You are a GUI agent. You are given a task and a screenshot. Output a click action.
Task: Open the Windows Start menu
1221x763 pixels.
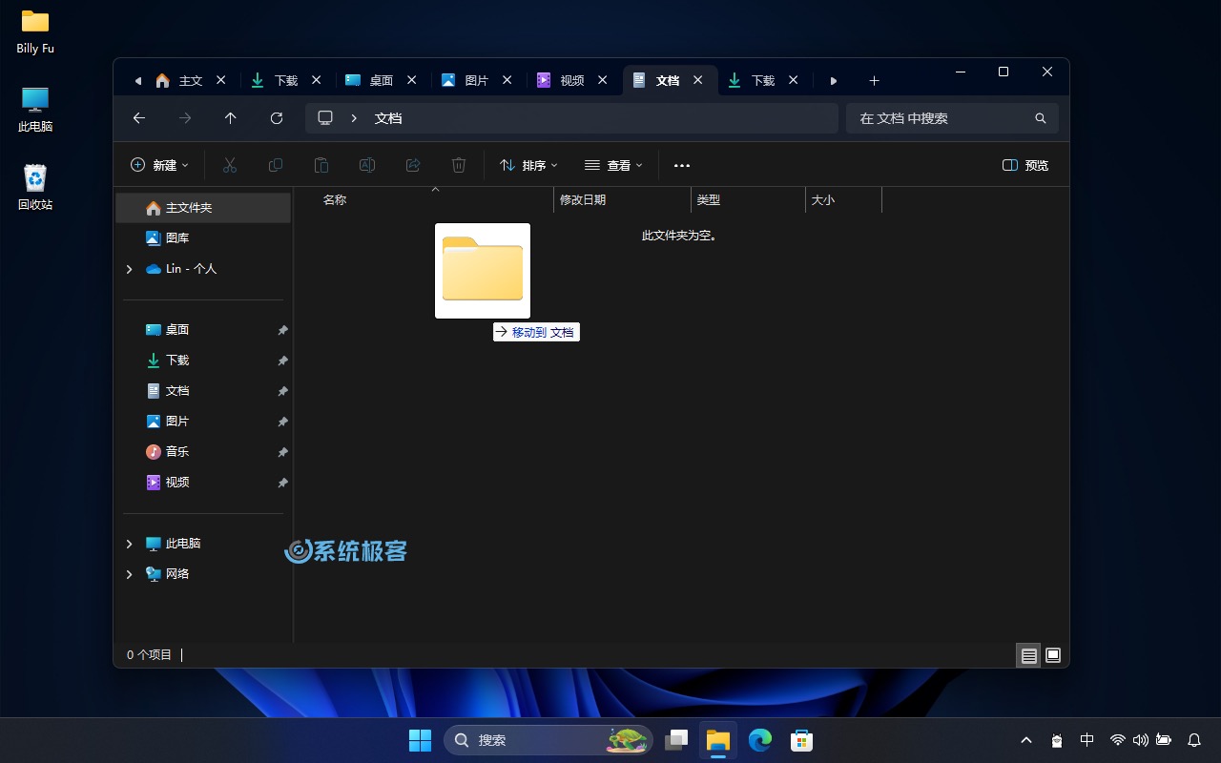(x=420, y=740)
